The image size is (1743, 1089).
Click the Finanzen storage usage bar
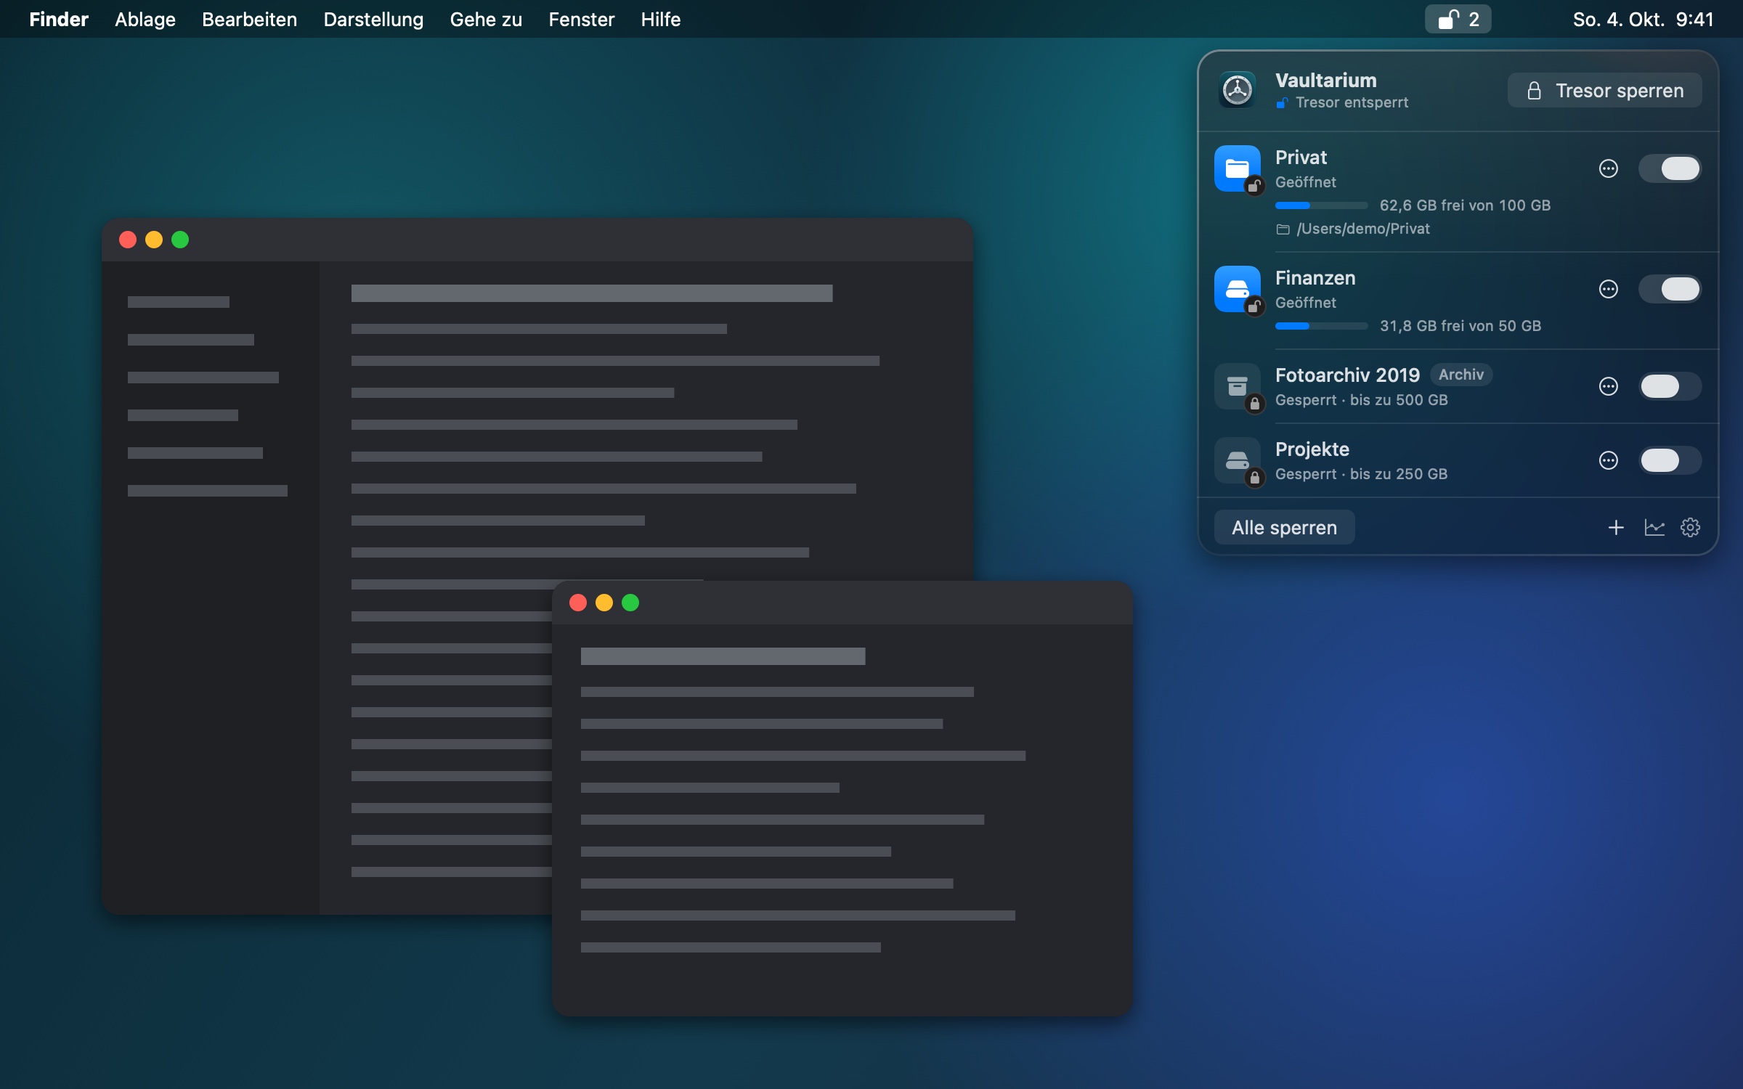(1321, 326)
